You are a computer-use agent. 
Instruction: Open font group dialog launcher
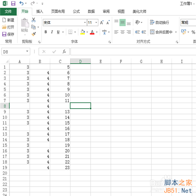(110, 42)
